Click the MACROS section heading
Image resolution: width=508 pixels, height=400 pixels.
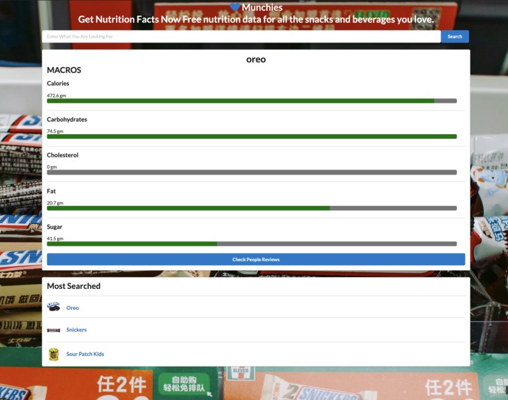64,70
